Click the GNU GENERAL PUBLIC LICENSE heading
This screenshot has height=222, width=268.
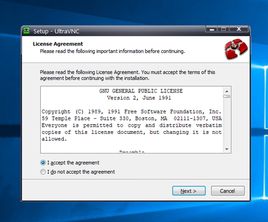point(141,91)
